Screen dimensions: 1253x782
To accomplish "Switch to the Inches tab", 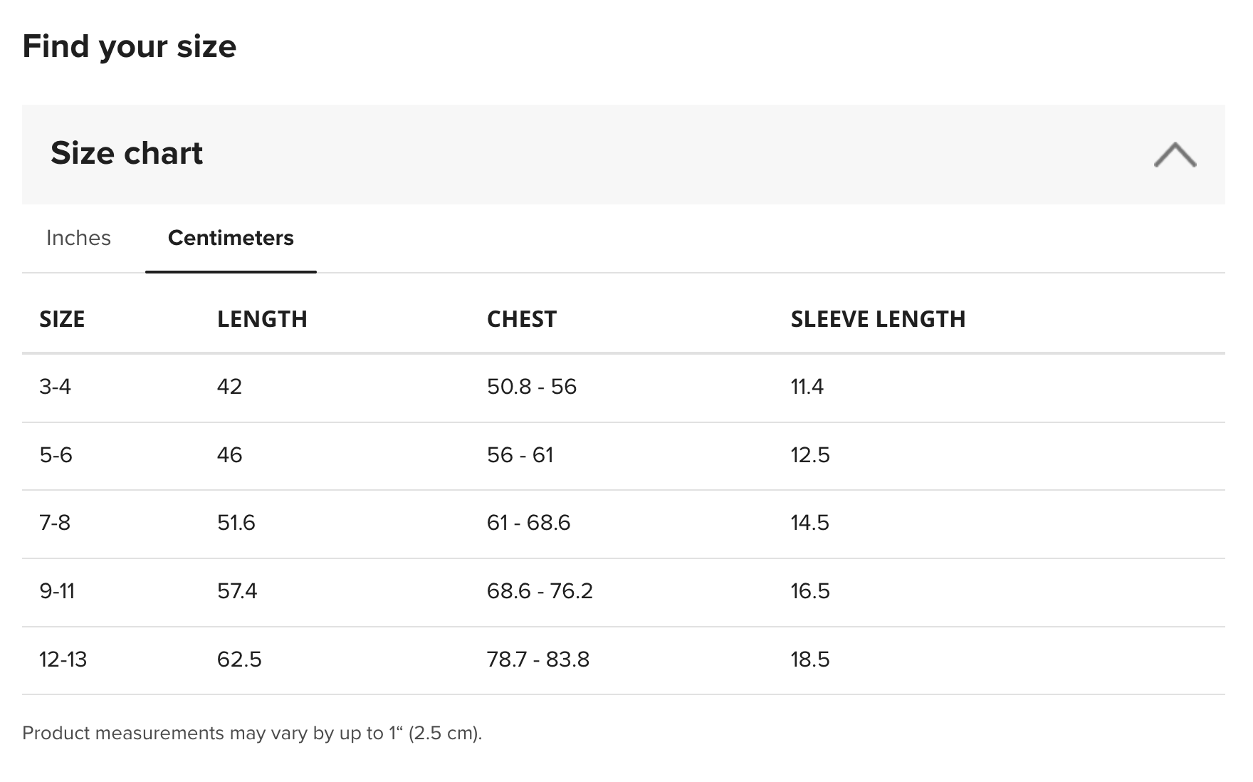I will point(78,238).
